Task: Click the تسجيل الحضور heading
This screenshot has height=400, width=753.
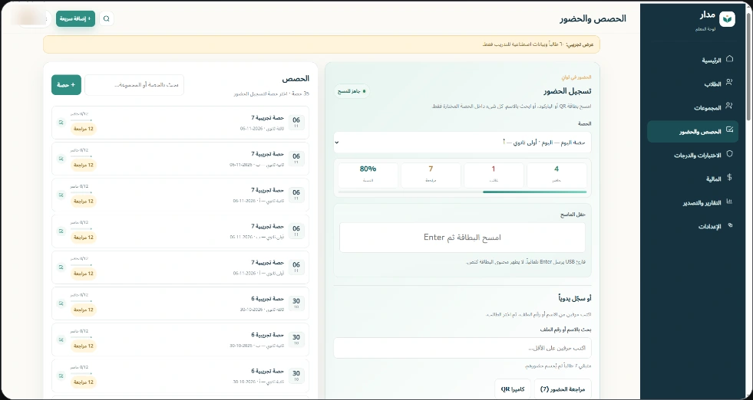Action: 567,91
